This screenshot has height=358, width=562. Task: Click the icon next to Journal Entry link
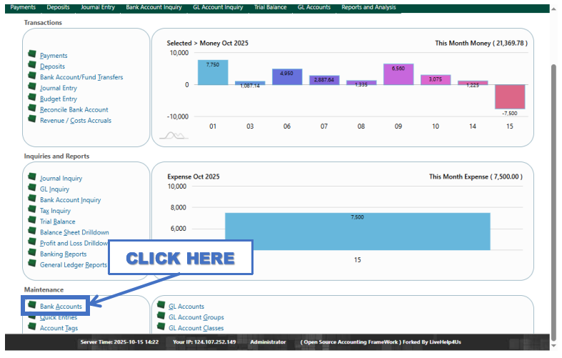(x=32, y=87)
